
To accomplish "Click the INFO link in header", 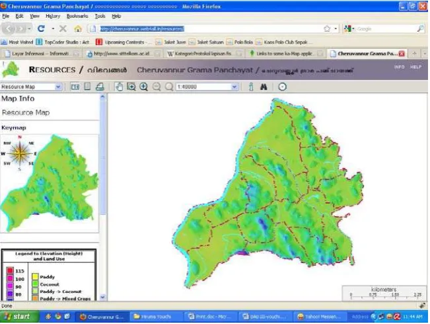I will pos(399,67).
